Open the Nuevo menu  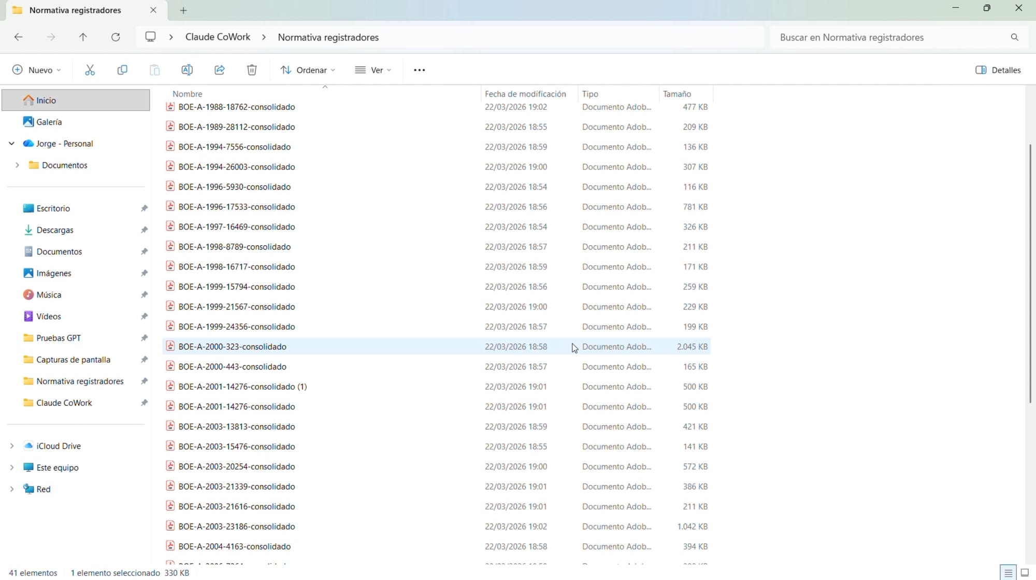[36, 70]
